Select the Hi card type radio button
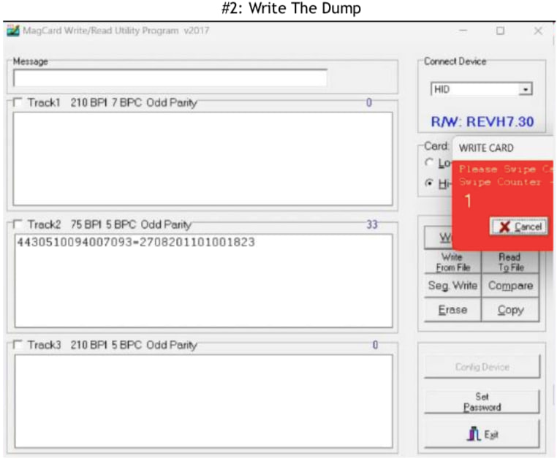 tap(429, 182)
